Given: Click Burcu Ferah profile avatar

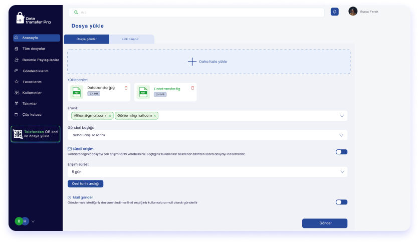Looking at the screenshot, I should coord(353,11).
